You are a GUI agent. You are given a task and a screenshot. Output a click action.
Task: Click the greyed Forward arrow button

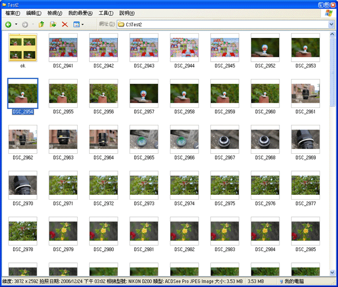click(x=25, y=25)
